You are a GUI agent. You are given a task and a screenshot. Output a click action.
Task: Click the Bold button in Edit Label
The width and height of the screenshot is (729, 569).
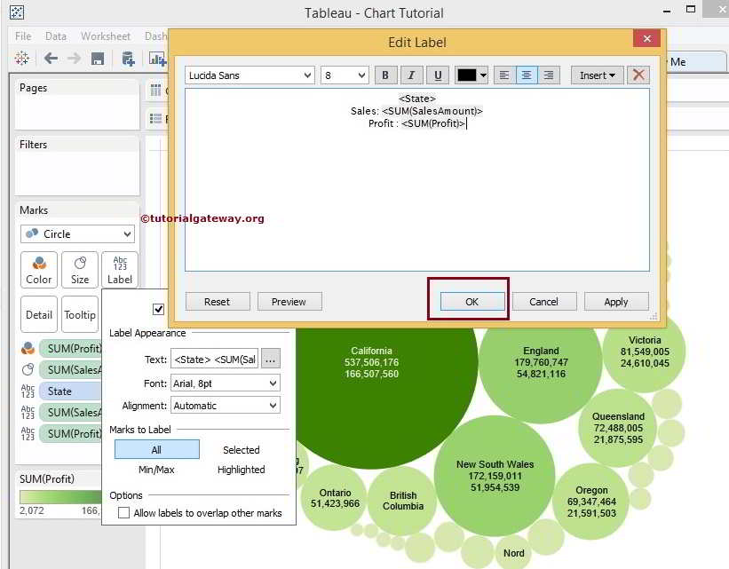(385, 75)
